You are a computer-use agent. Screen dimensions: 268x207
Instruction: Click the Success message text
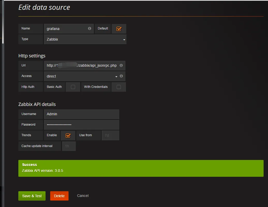pos(29,165)
